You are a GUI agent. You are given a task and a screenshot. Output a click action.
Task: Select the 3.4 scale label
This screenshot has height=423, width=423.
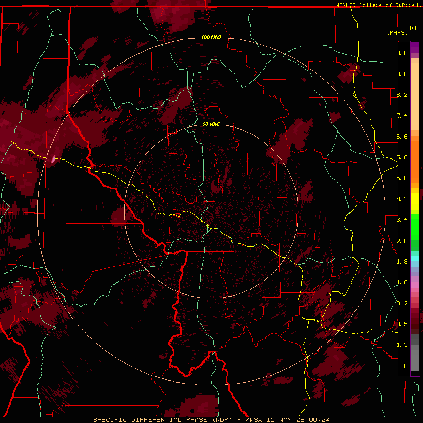[x=402, y=220]
